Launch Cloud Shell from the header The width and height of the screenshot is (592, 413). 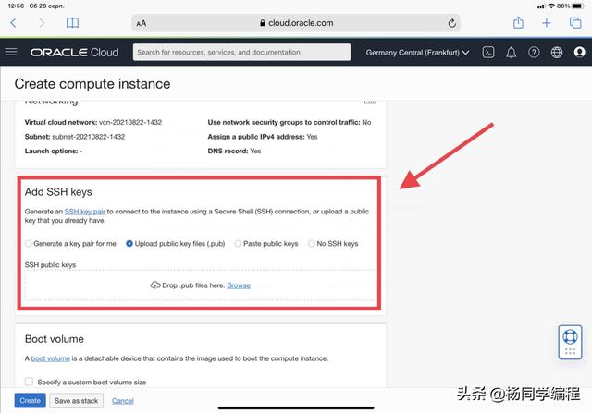point(488,53)
